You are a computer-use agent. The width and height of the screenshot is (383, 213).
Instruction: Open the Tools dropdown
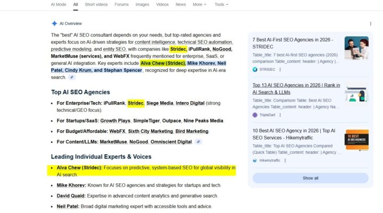(x=221, y=4)
